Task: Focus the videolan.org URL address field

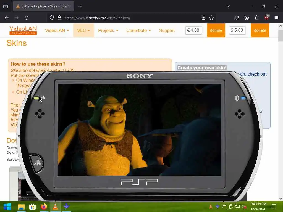Action: tap(132, 18)
